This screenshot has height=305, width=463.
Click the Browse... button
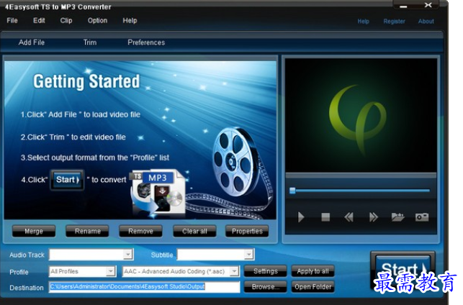coord(266,287)
